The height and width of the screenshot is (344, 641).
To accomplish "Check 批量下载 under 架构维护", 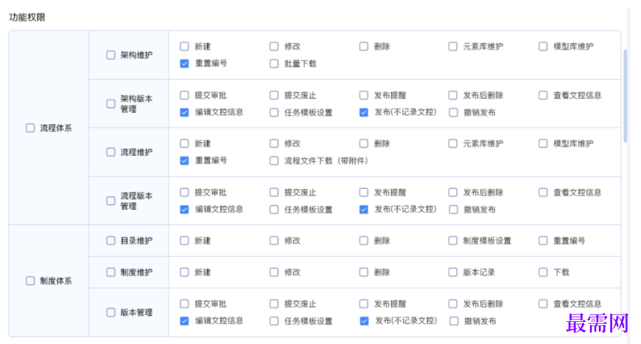I will pyautogui.click(x=274, y=64).
